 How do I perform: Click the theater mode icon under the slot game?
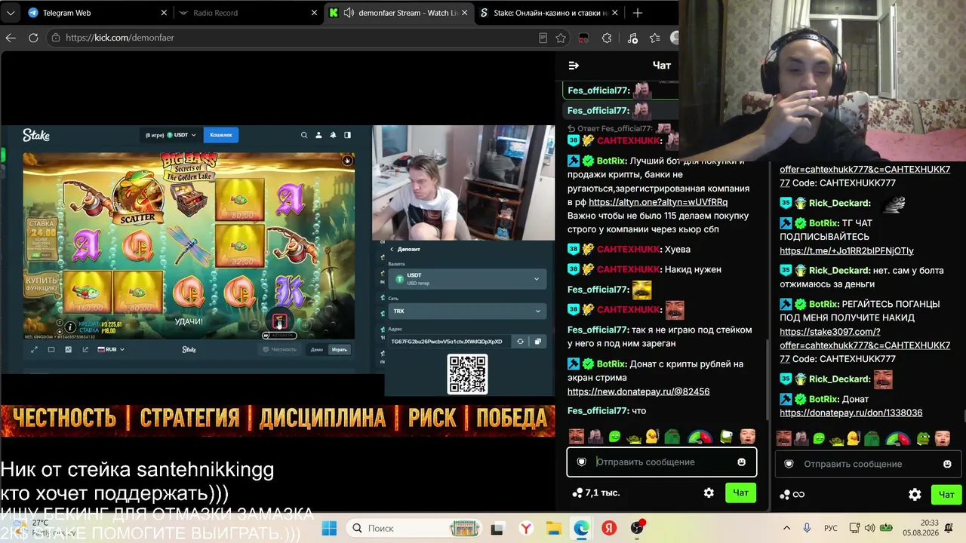pyautogui.click(x=51, y=349)
